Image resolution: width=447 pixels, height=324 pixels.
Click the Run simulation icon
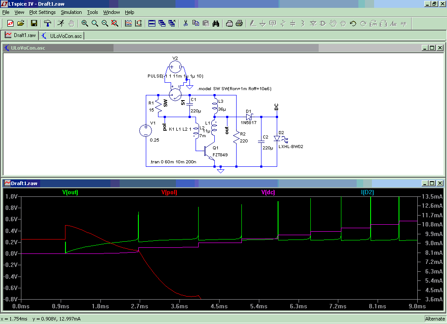tap(61, 24)
